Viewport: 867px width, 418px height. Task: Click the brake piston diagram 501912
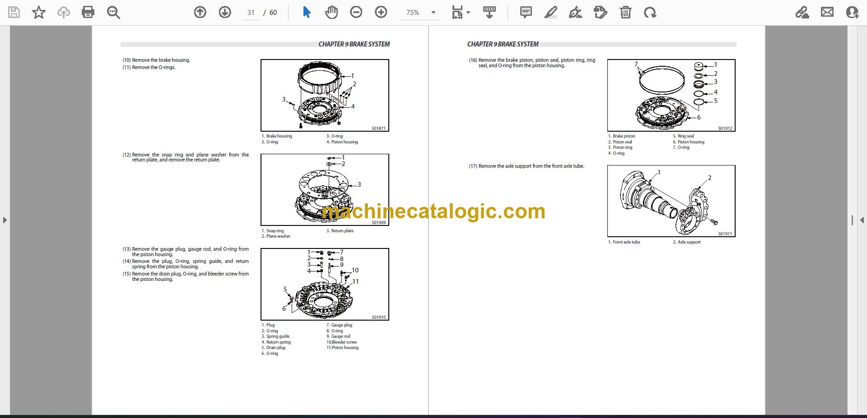click(671, 95)
